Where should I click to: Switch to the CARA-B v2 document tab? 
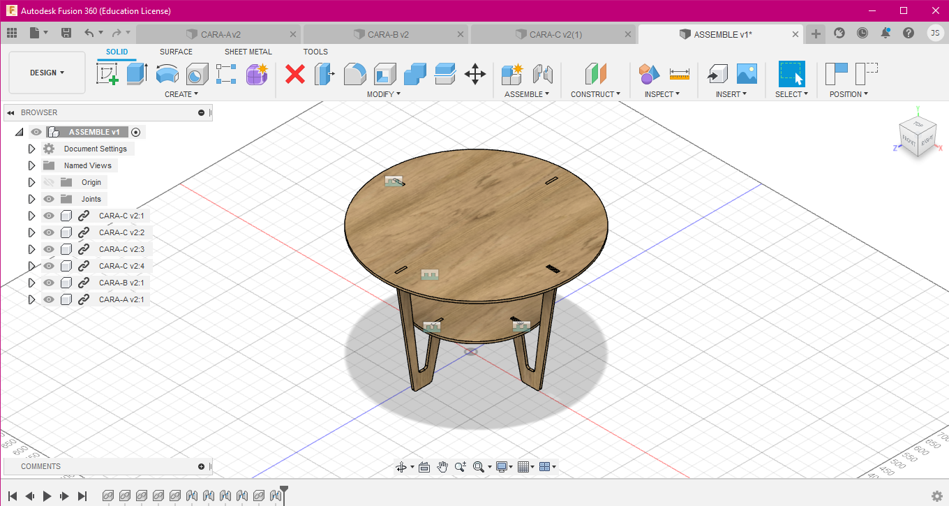[x=387, y=34]
